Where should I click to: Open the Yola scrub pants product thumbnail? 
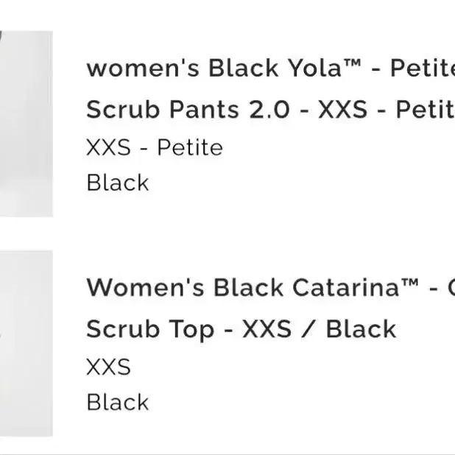pyautogui.click(x=26, y=124)
